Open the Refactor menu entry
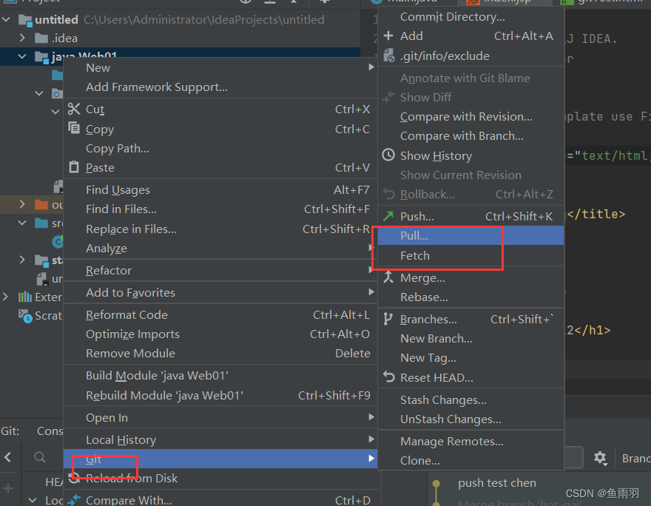Screen dimensions: 651x506 [220, 270]
